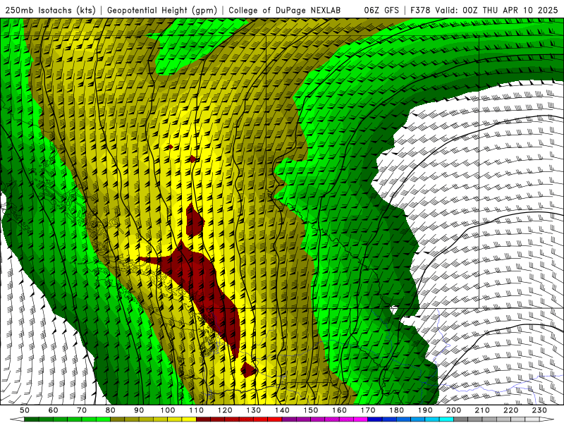This screenshot has height=423, width=564.
Task: Click the '250mb Isotachs (kts)' title text
Action: [50, 11]
